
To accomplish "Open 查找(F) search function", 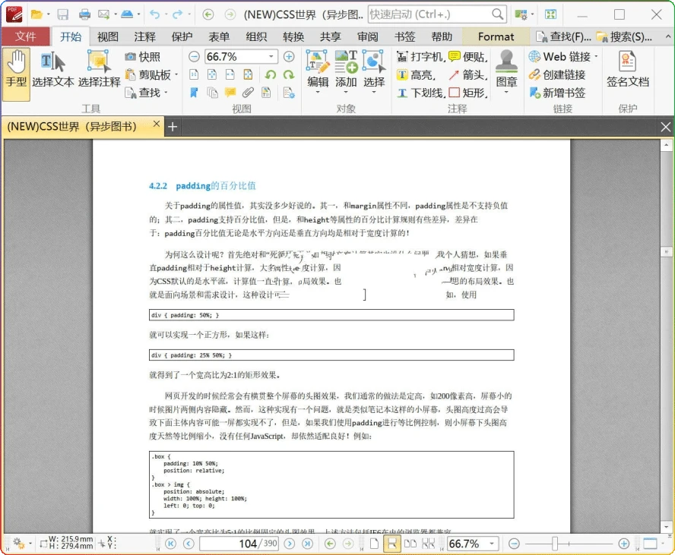I will coord(569,36).
